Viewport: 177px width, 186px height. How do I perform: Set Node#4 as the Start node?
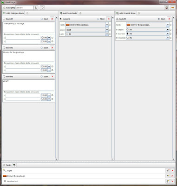[101, 19]
